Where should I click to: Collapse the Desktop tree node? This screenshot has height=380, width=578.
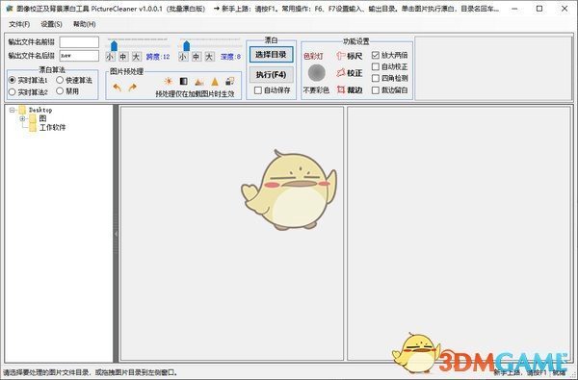[13, 110]
